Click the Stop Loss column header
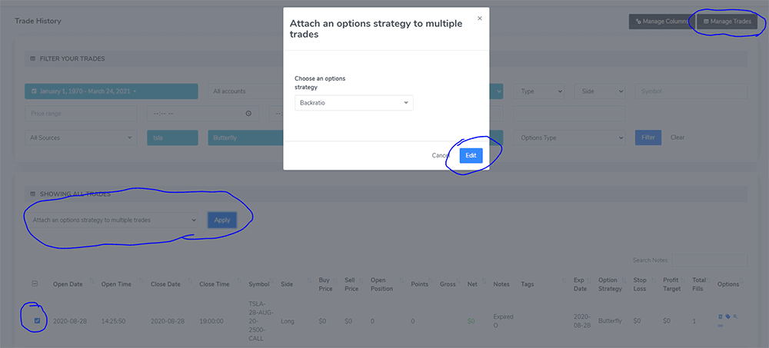The height and width of the screenshot is (348, 769). 640,284
